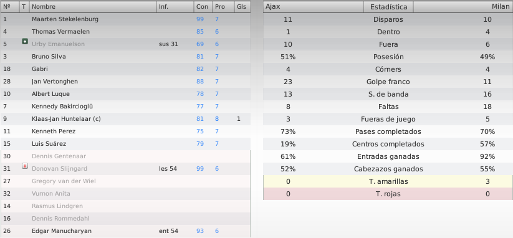Screen dimensions: 513x238
Task: Click the Estadística header button
Action: tap(388, 7)
